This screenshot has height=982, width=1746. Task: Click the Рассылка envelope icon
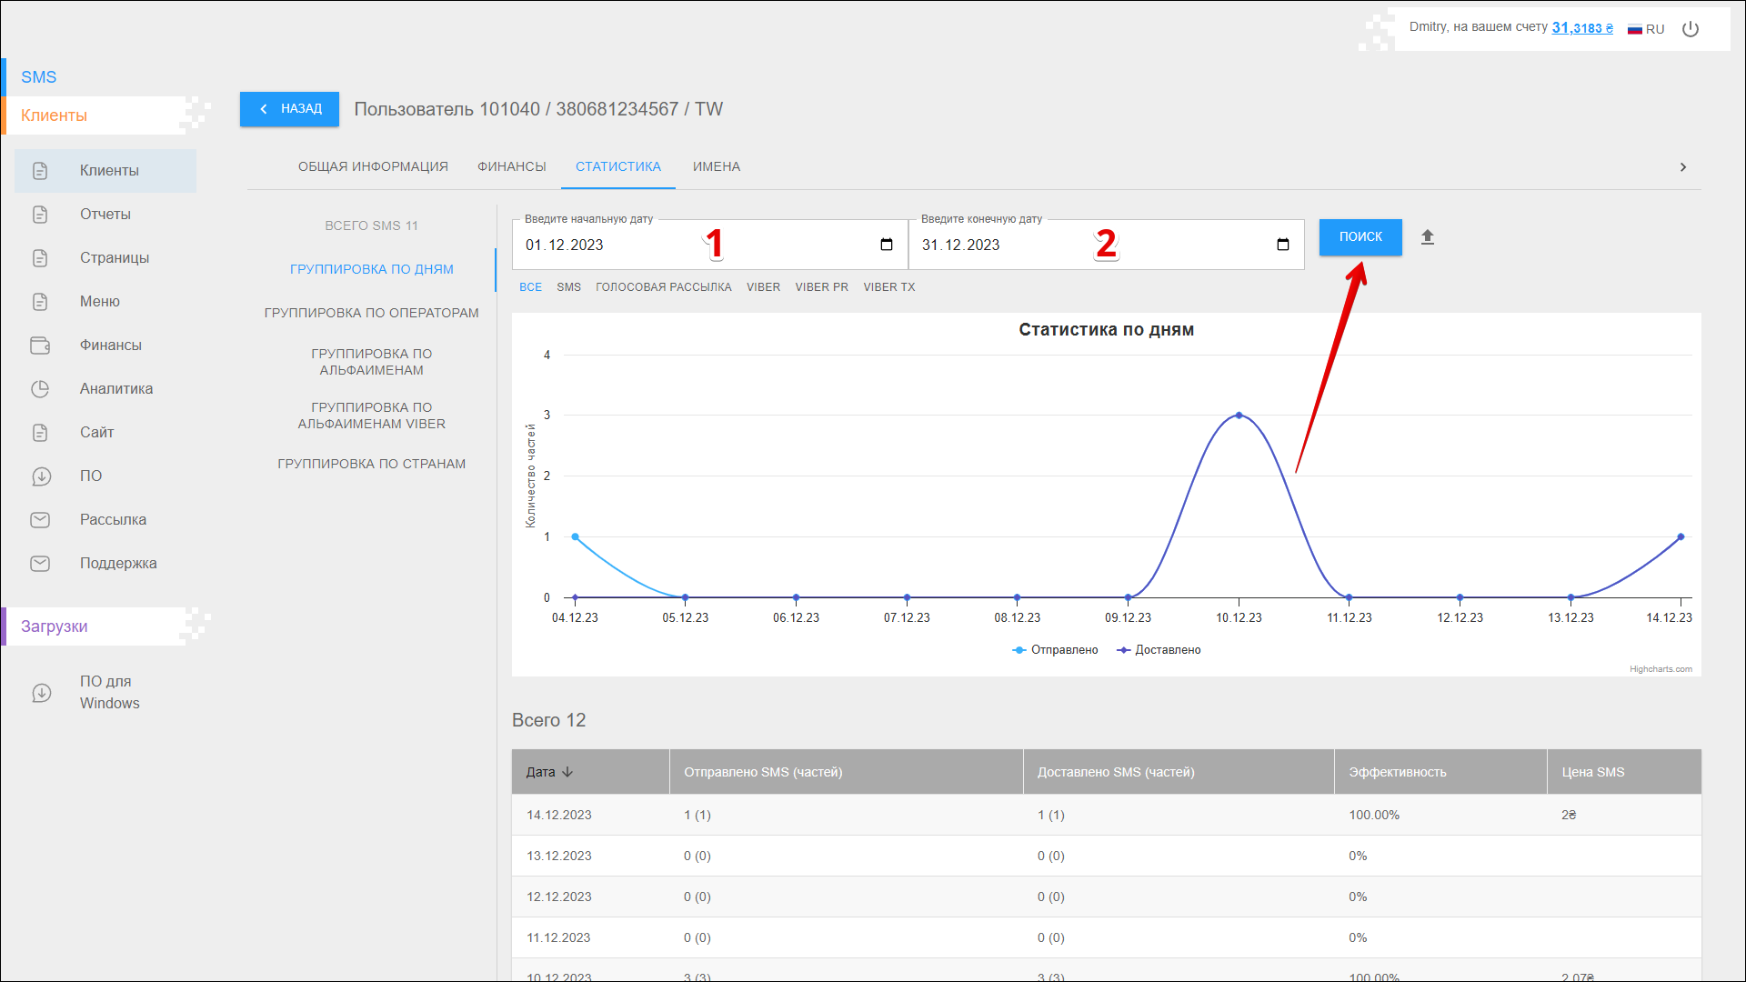(x=40, y=520)
